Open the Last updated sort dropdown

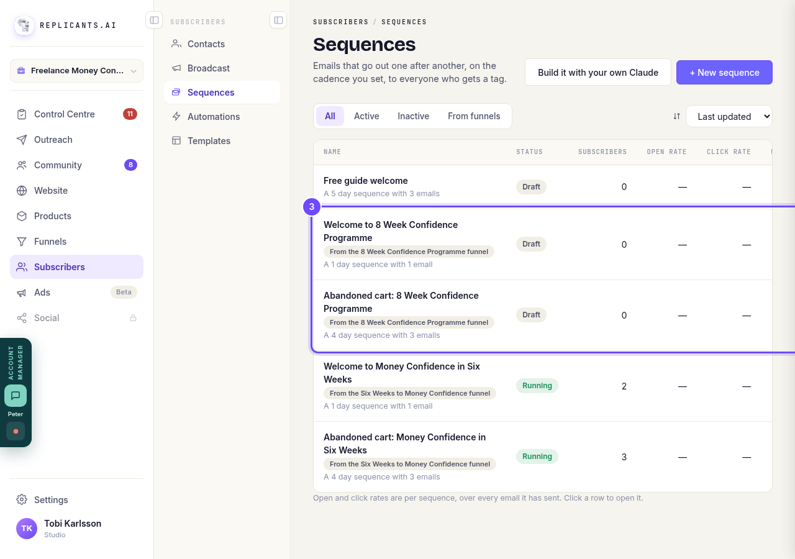click(729, 116)
